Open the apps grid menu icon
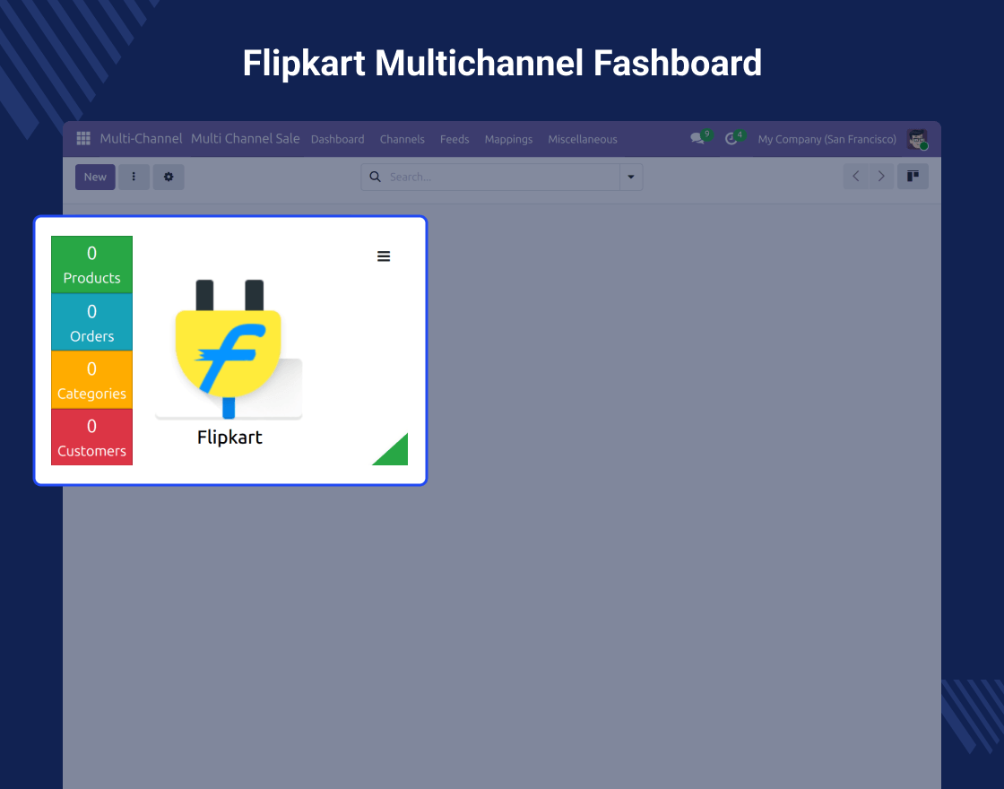 pos(83,138)
